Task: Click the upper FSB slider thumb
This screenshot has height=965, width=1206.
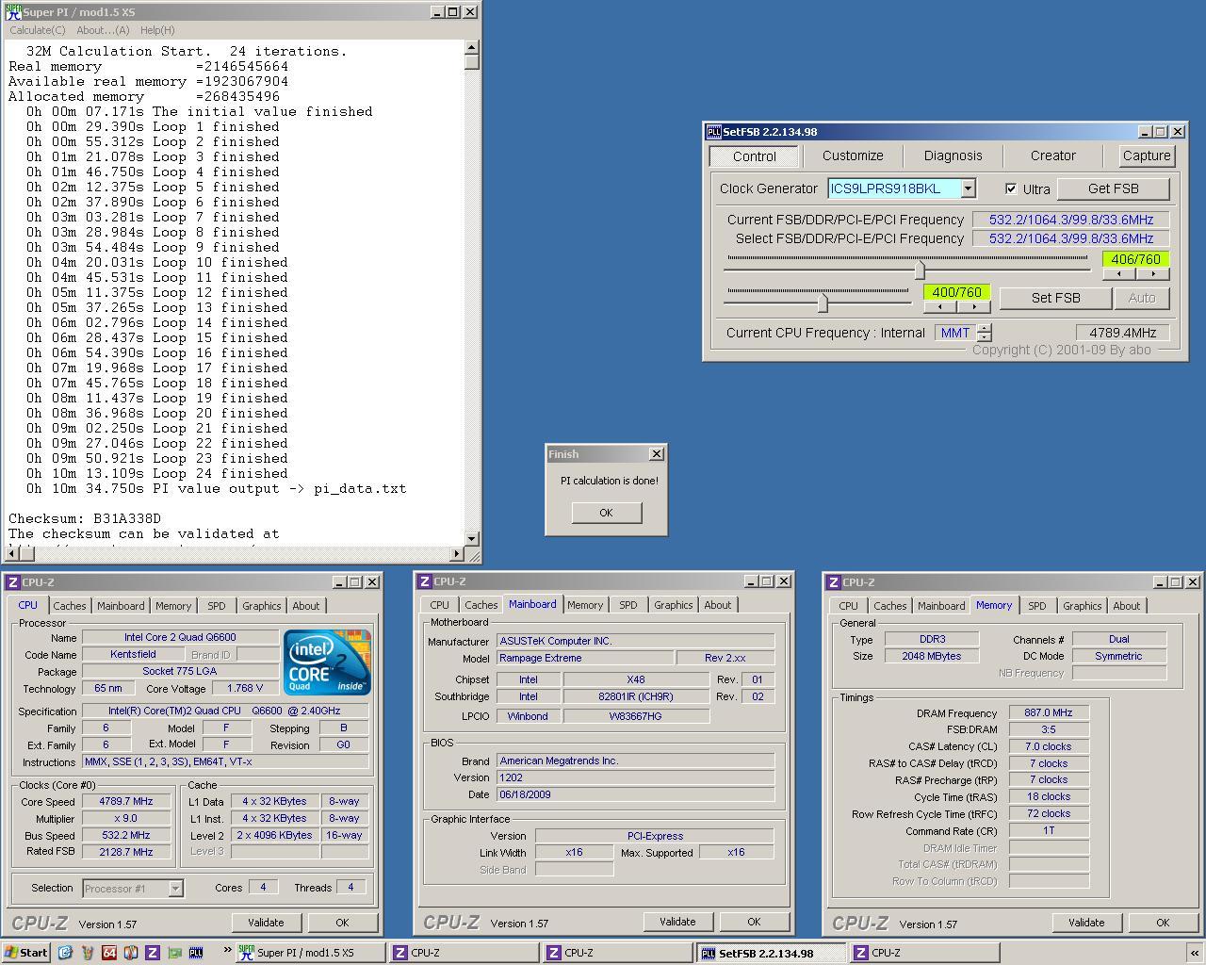Action: pyautogui.click(x=920, y=270)
